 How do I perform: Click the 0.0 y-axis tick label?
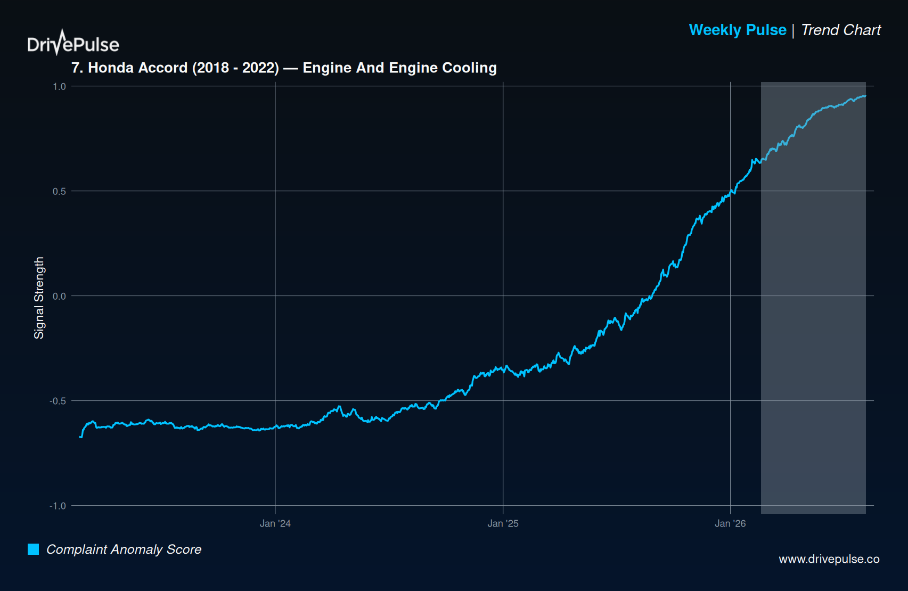click(x=59, y=296)
